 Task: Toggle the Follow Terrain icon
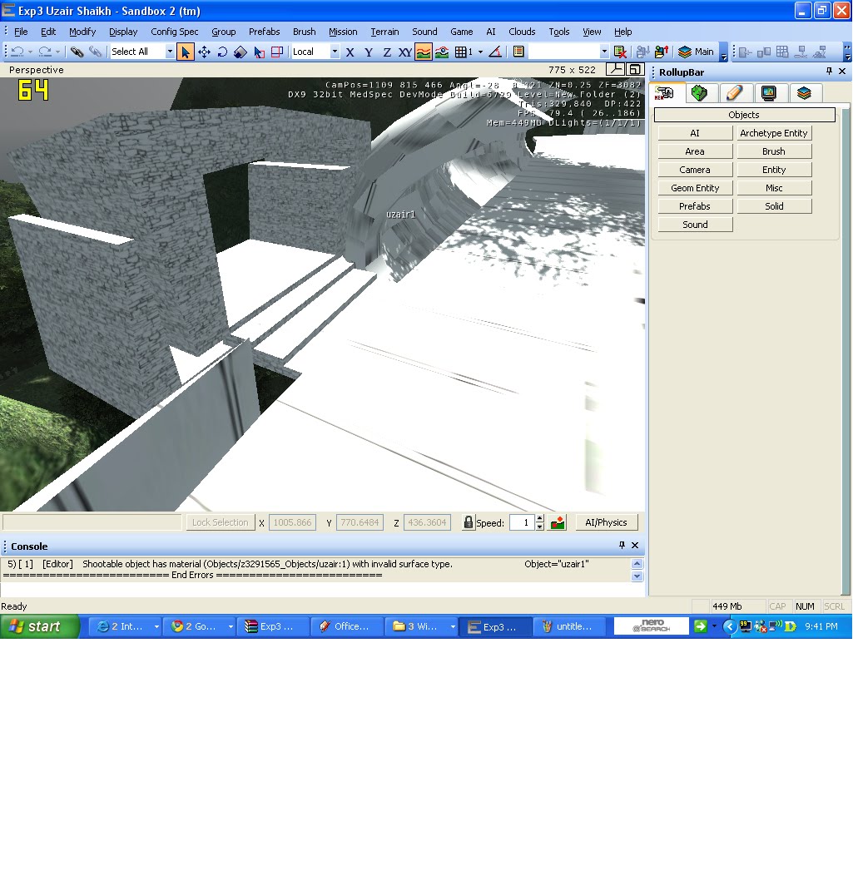click(424, 52)
